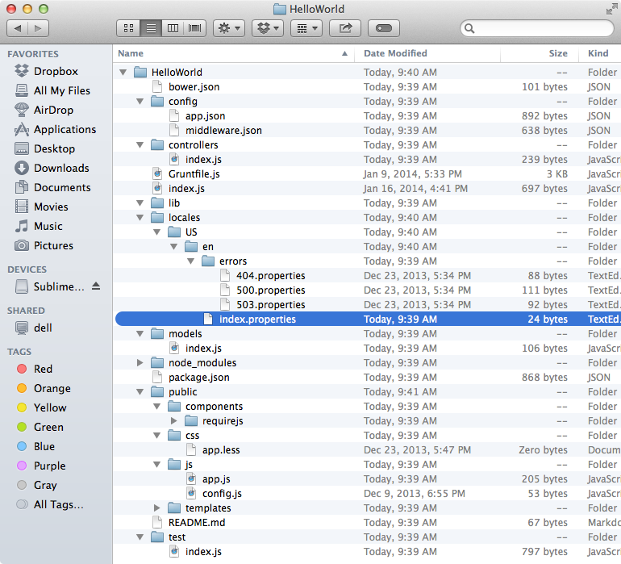Open the Action gear dropdown menu
The height and width of the screenshot is (564, 621).
tap(228, 28)
